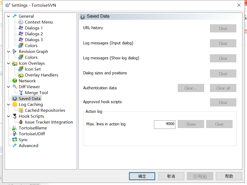
Task: Click the 帮助 (Help) button
Action: [229, 176]
